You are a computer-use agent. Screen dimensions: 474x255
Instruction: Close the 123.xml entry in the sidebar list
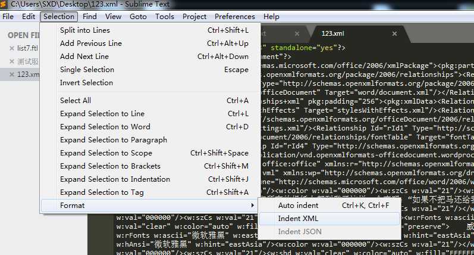point(12,74)
